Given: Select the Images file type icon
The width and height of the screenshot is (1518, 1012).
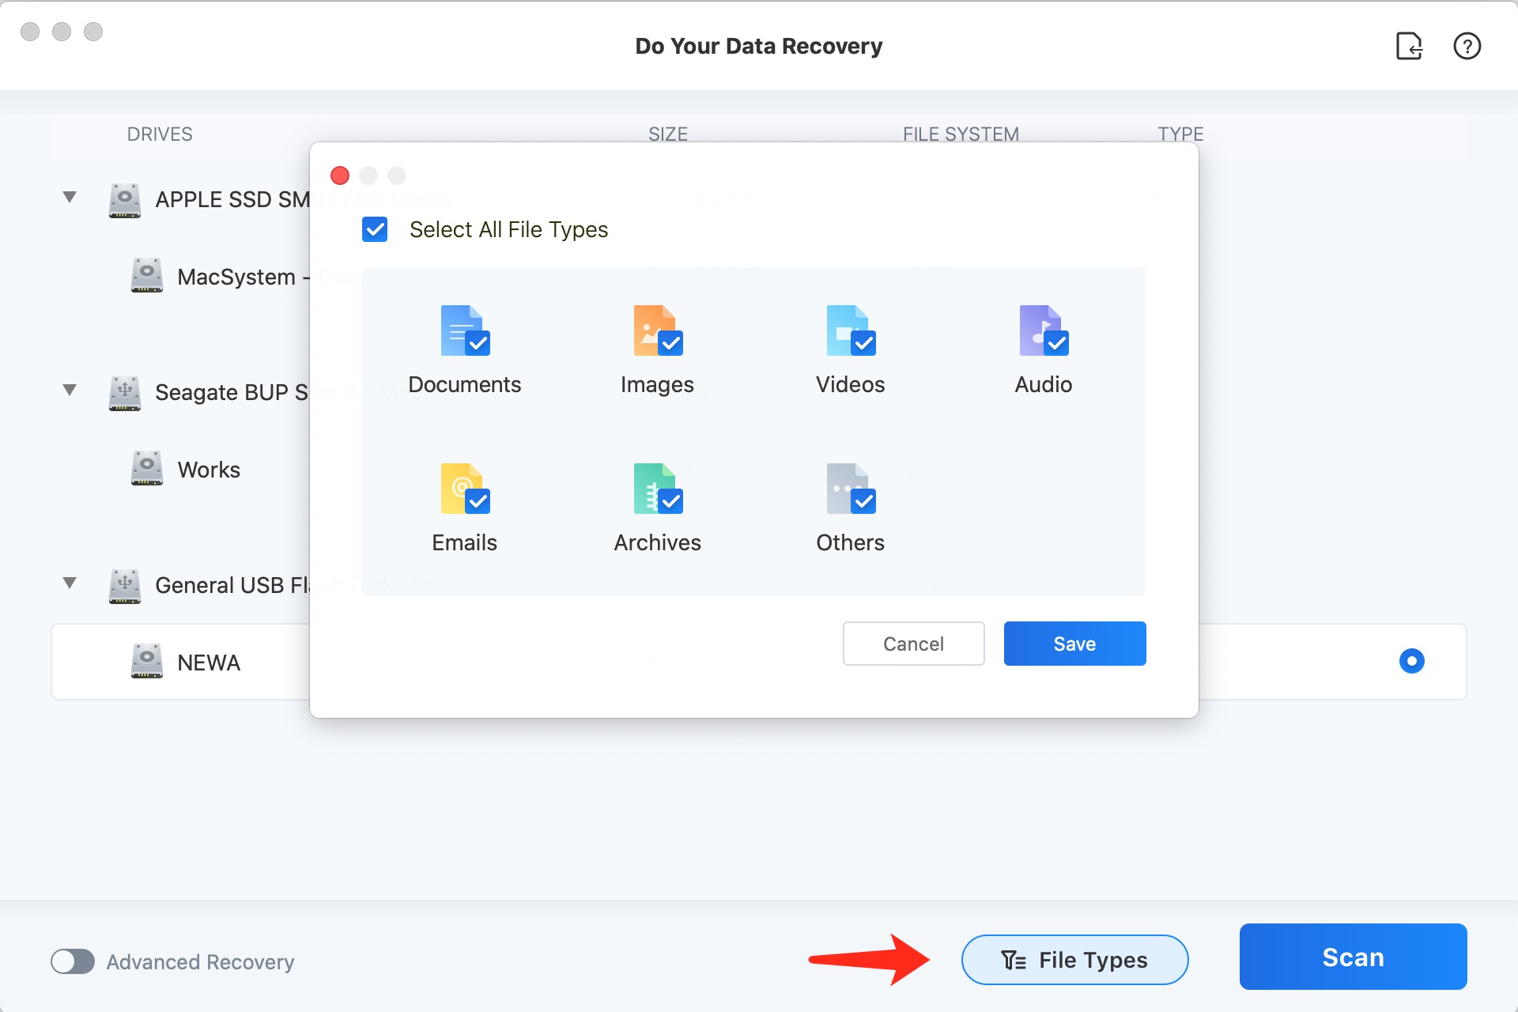Looking at the screenshot, I should (x=658, y=330).
